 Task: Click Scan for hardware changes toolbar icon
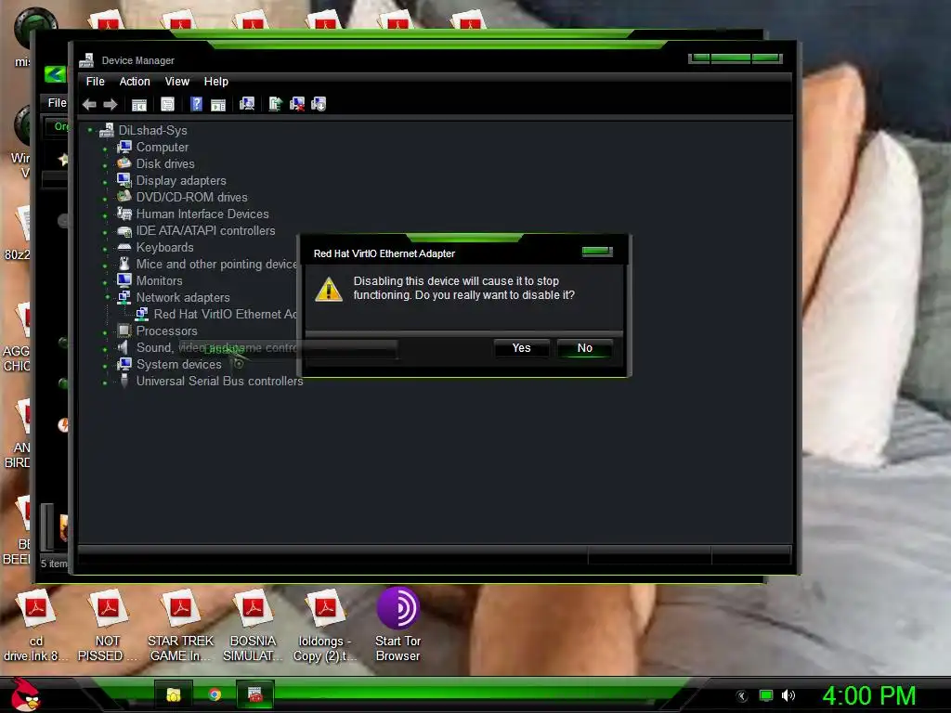point(247,104)
